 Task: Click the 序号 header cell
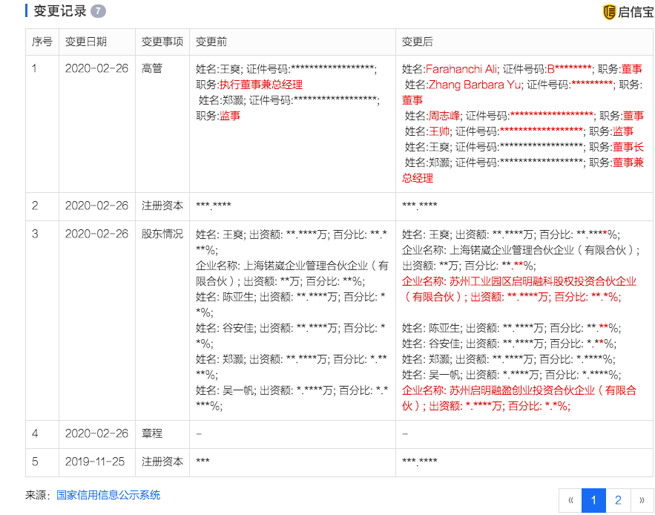click(x=42, y=42)
